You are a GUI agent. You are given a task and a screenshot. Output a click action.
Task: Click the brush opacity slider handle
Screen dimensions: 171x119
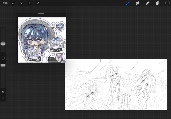click(3, 65)
